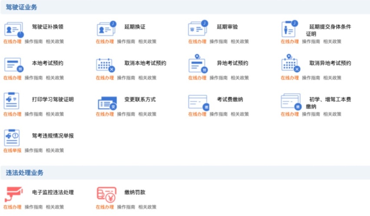Click the 变更联系方式 icon
370x216 pixels.
pyautogui.click(x=107, y=103)
